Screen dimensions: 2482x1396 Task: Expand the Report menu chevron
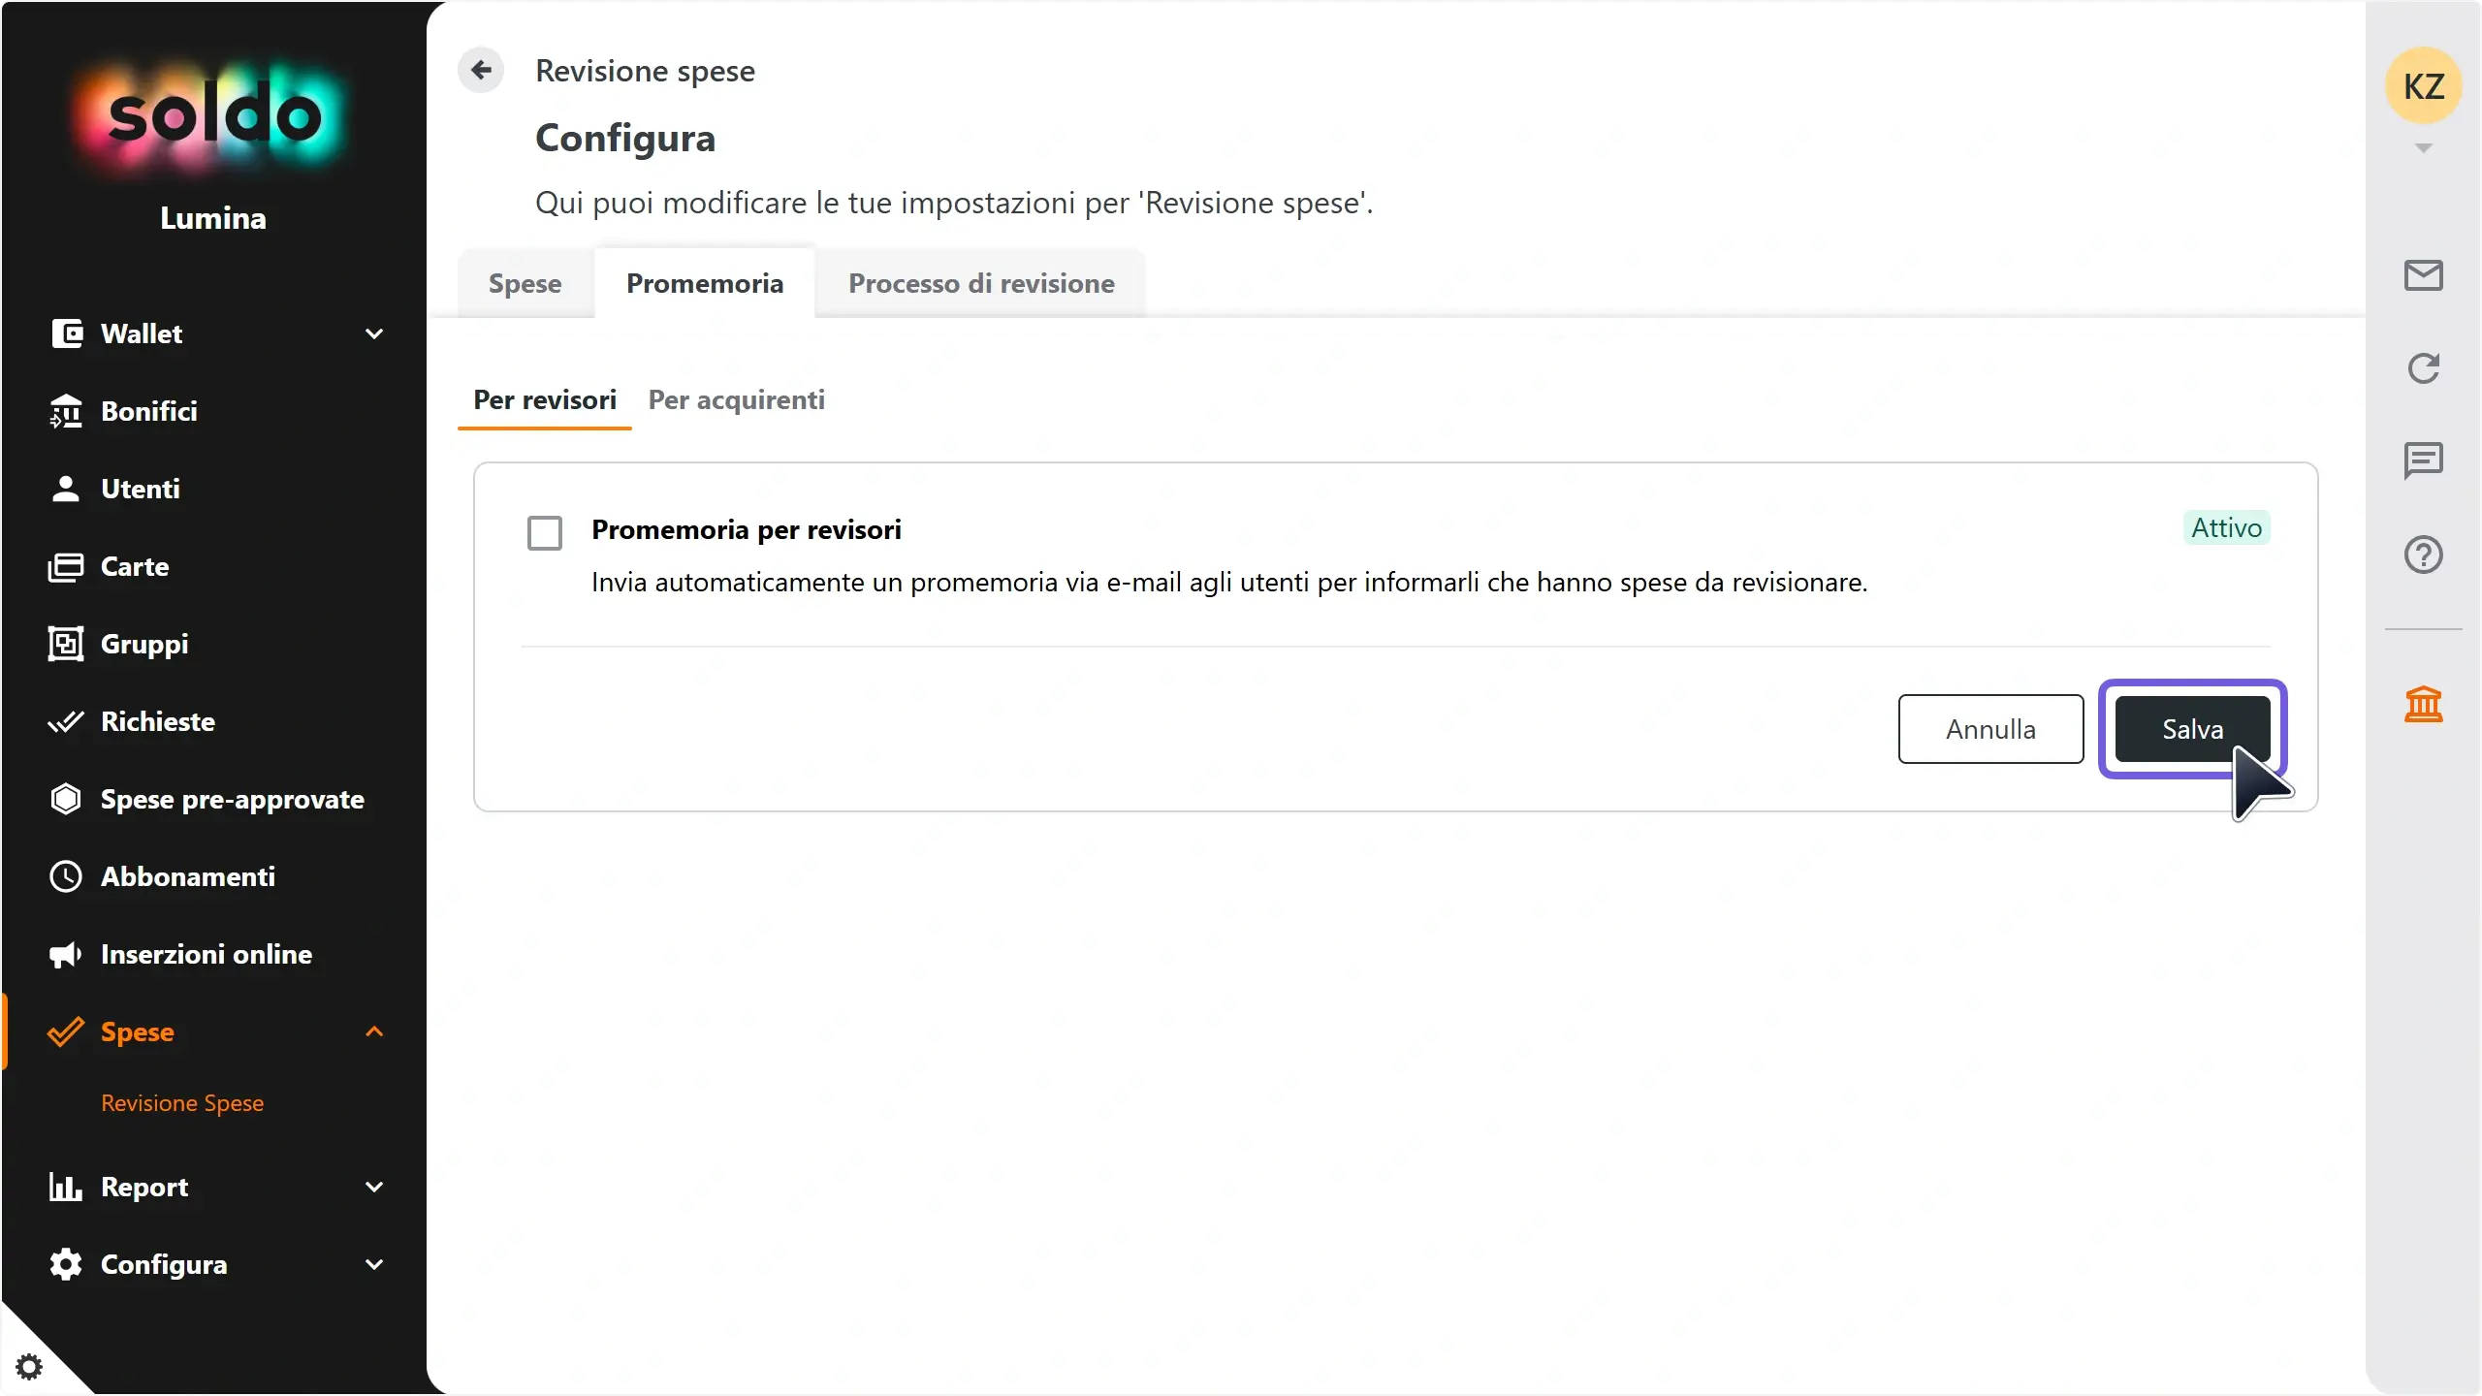click(374, 1187)
